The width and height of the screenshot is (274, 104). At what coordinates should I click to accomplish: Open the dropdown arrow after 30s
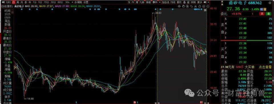72,3
